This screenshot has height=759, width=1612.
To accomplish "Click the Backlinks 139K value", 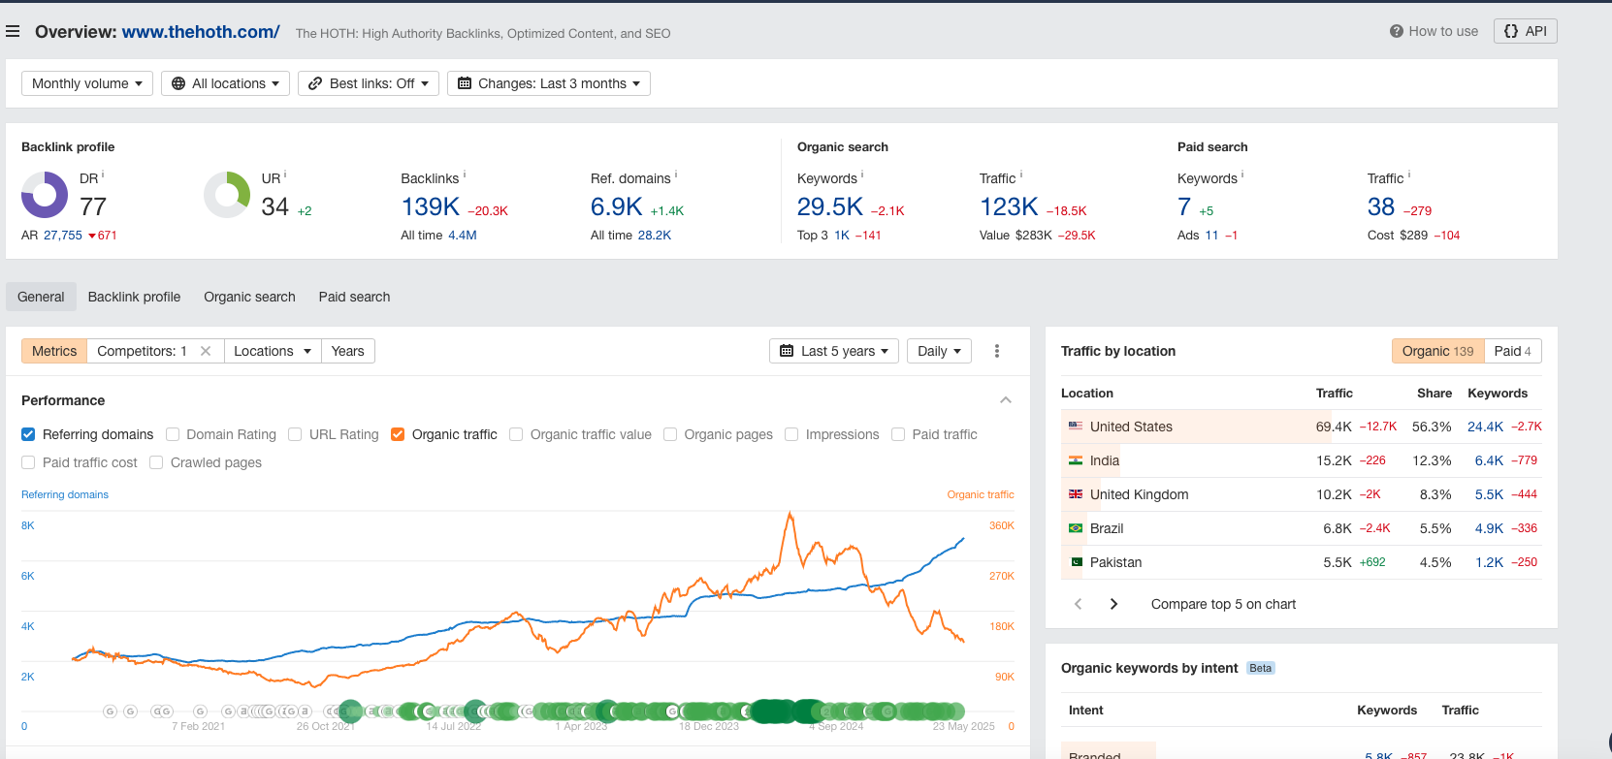I will pos(431,206).
